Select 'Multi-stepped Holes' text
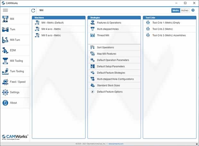The image size is (199, 146). pyautogui.click(x=108, y=29)
